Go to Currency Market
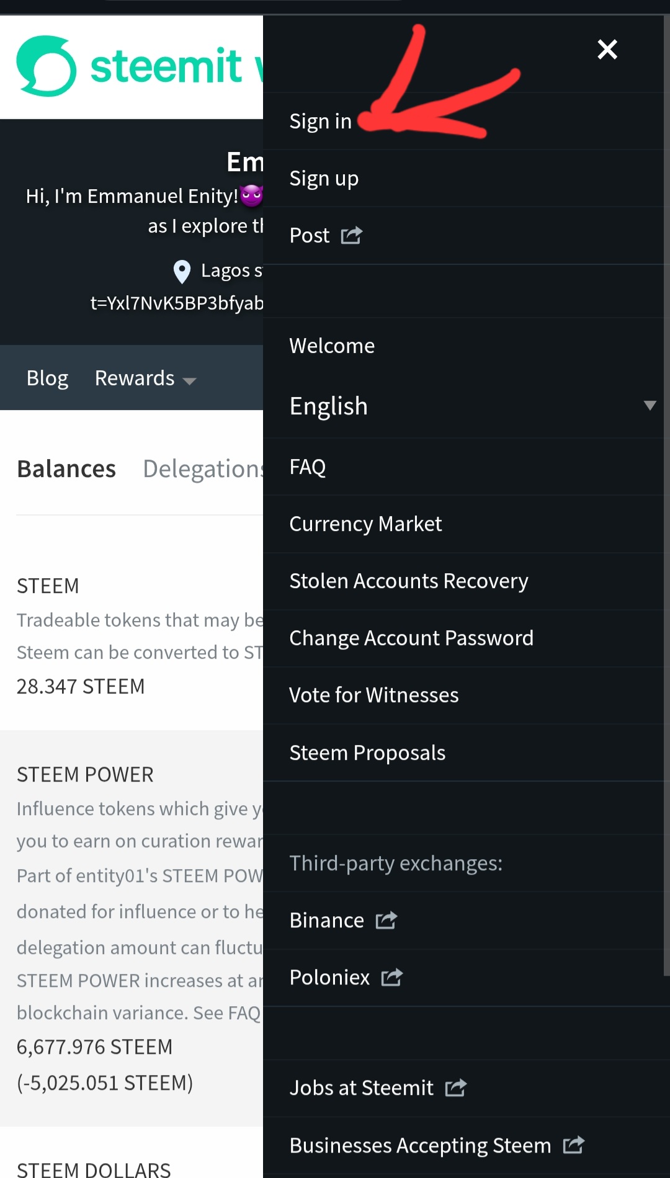Screen dimensions: 670x1178 tap(365, 524)
